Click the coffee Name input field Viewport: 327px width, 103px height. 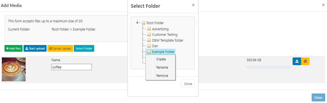point(71,67)
